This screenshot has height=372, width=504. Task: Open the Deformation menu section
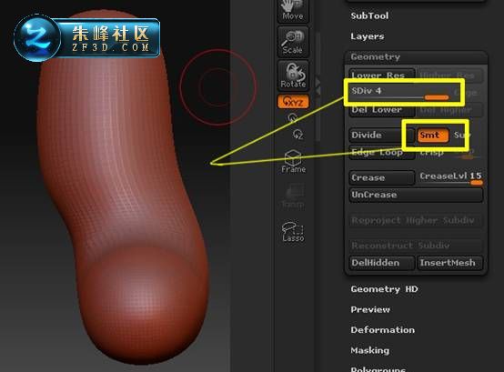382,330
